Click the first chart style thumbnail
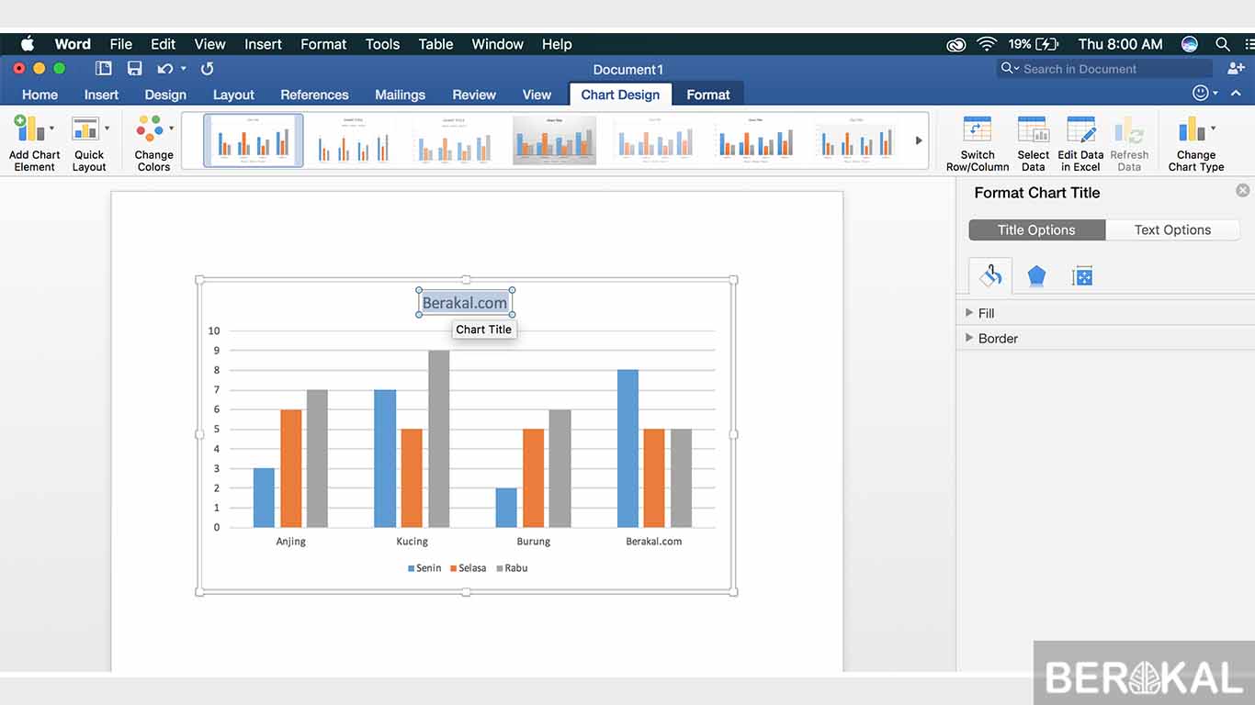The image size is (1255, 705). pos(254,140)
